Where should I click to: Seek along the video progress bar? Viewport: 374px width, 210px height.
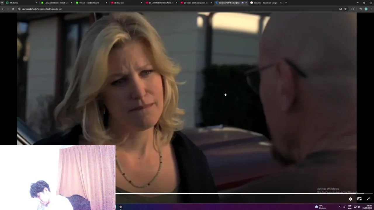tap(244, 193)
